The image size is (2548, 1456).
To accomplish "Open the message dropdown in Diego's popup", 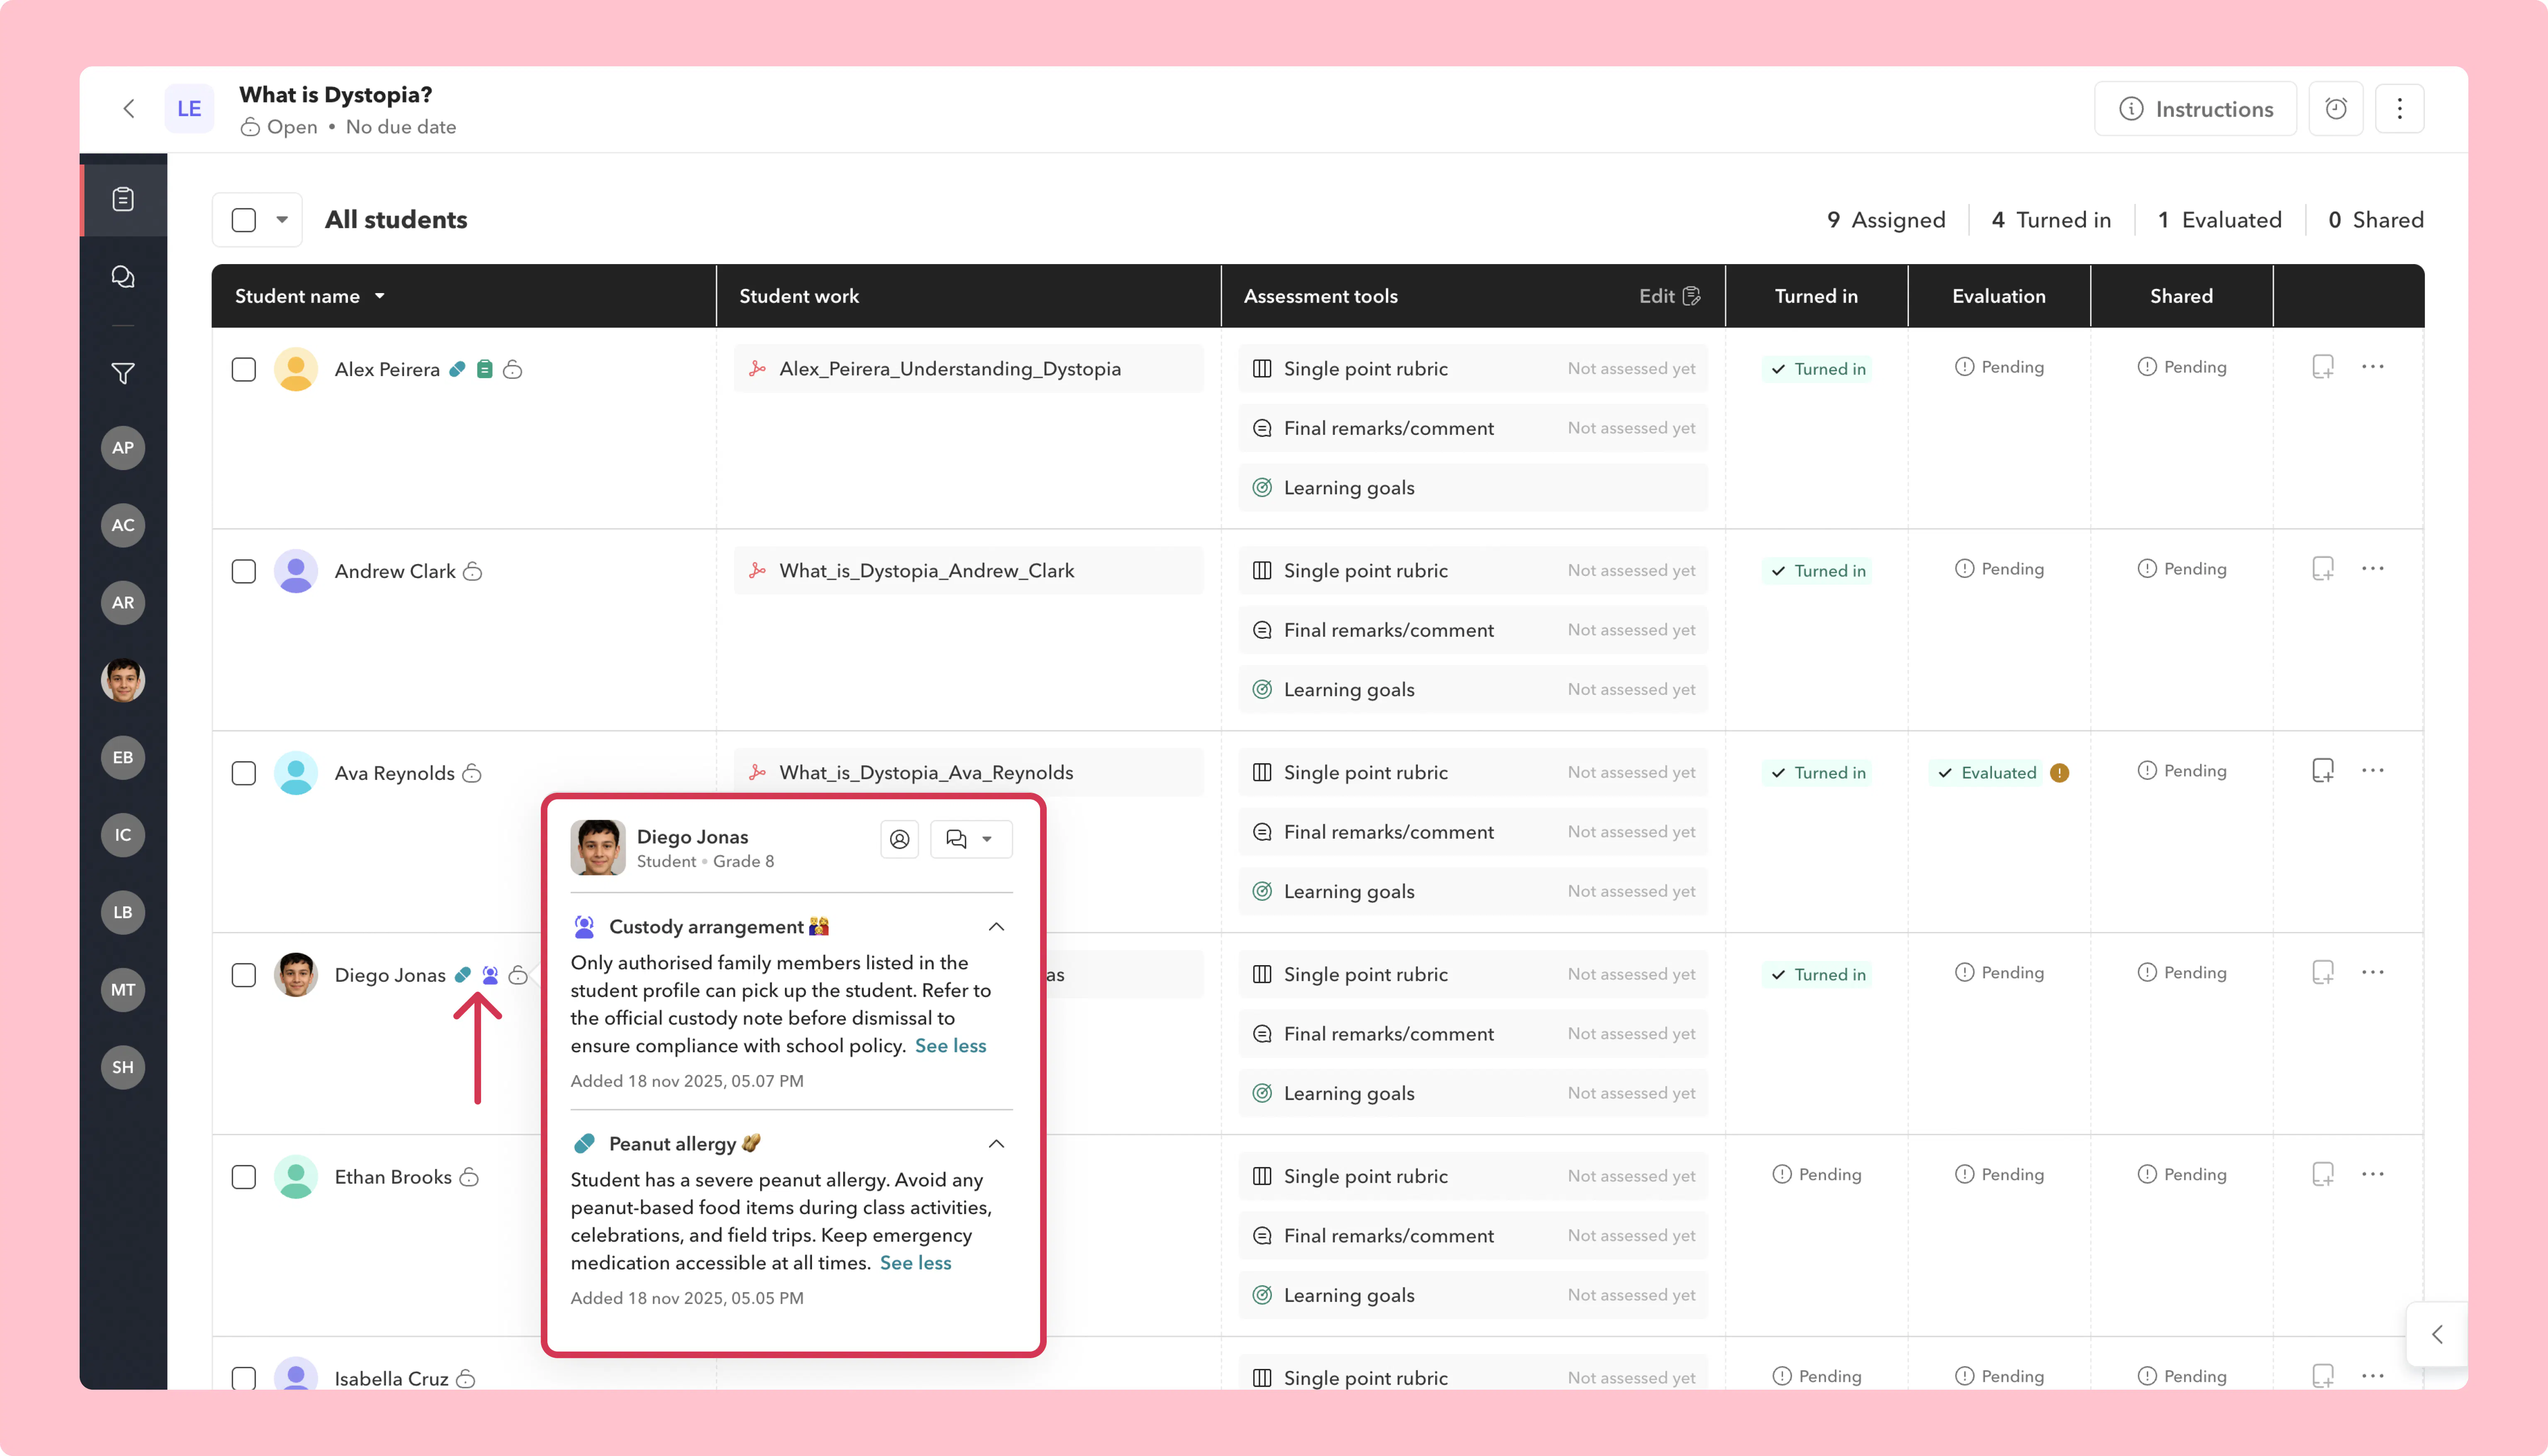I will [x=971, y=839].
